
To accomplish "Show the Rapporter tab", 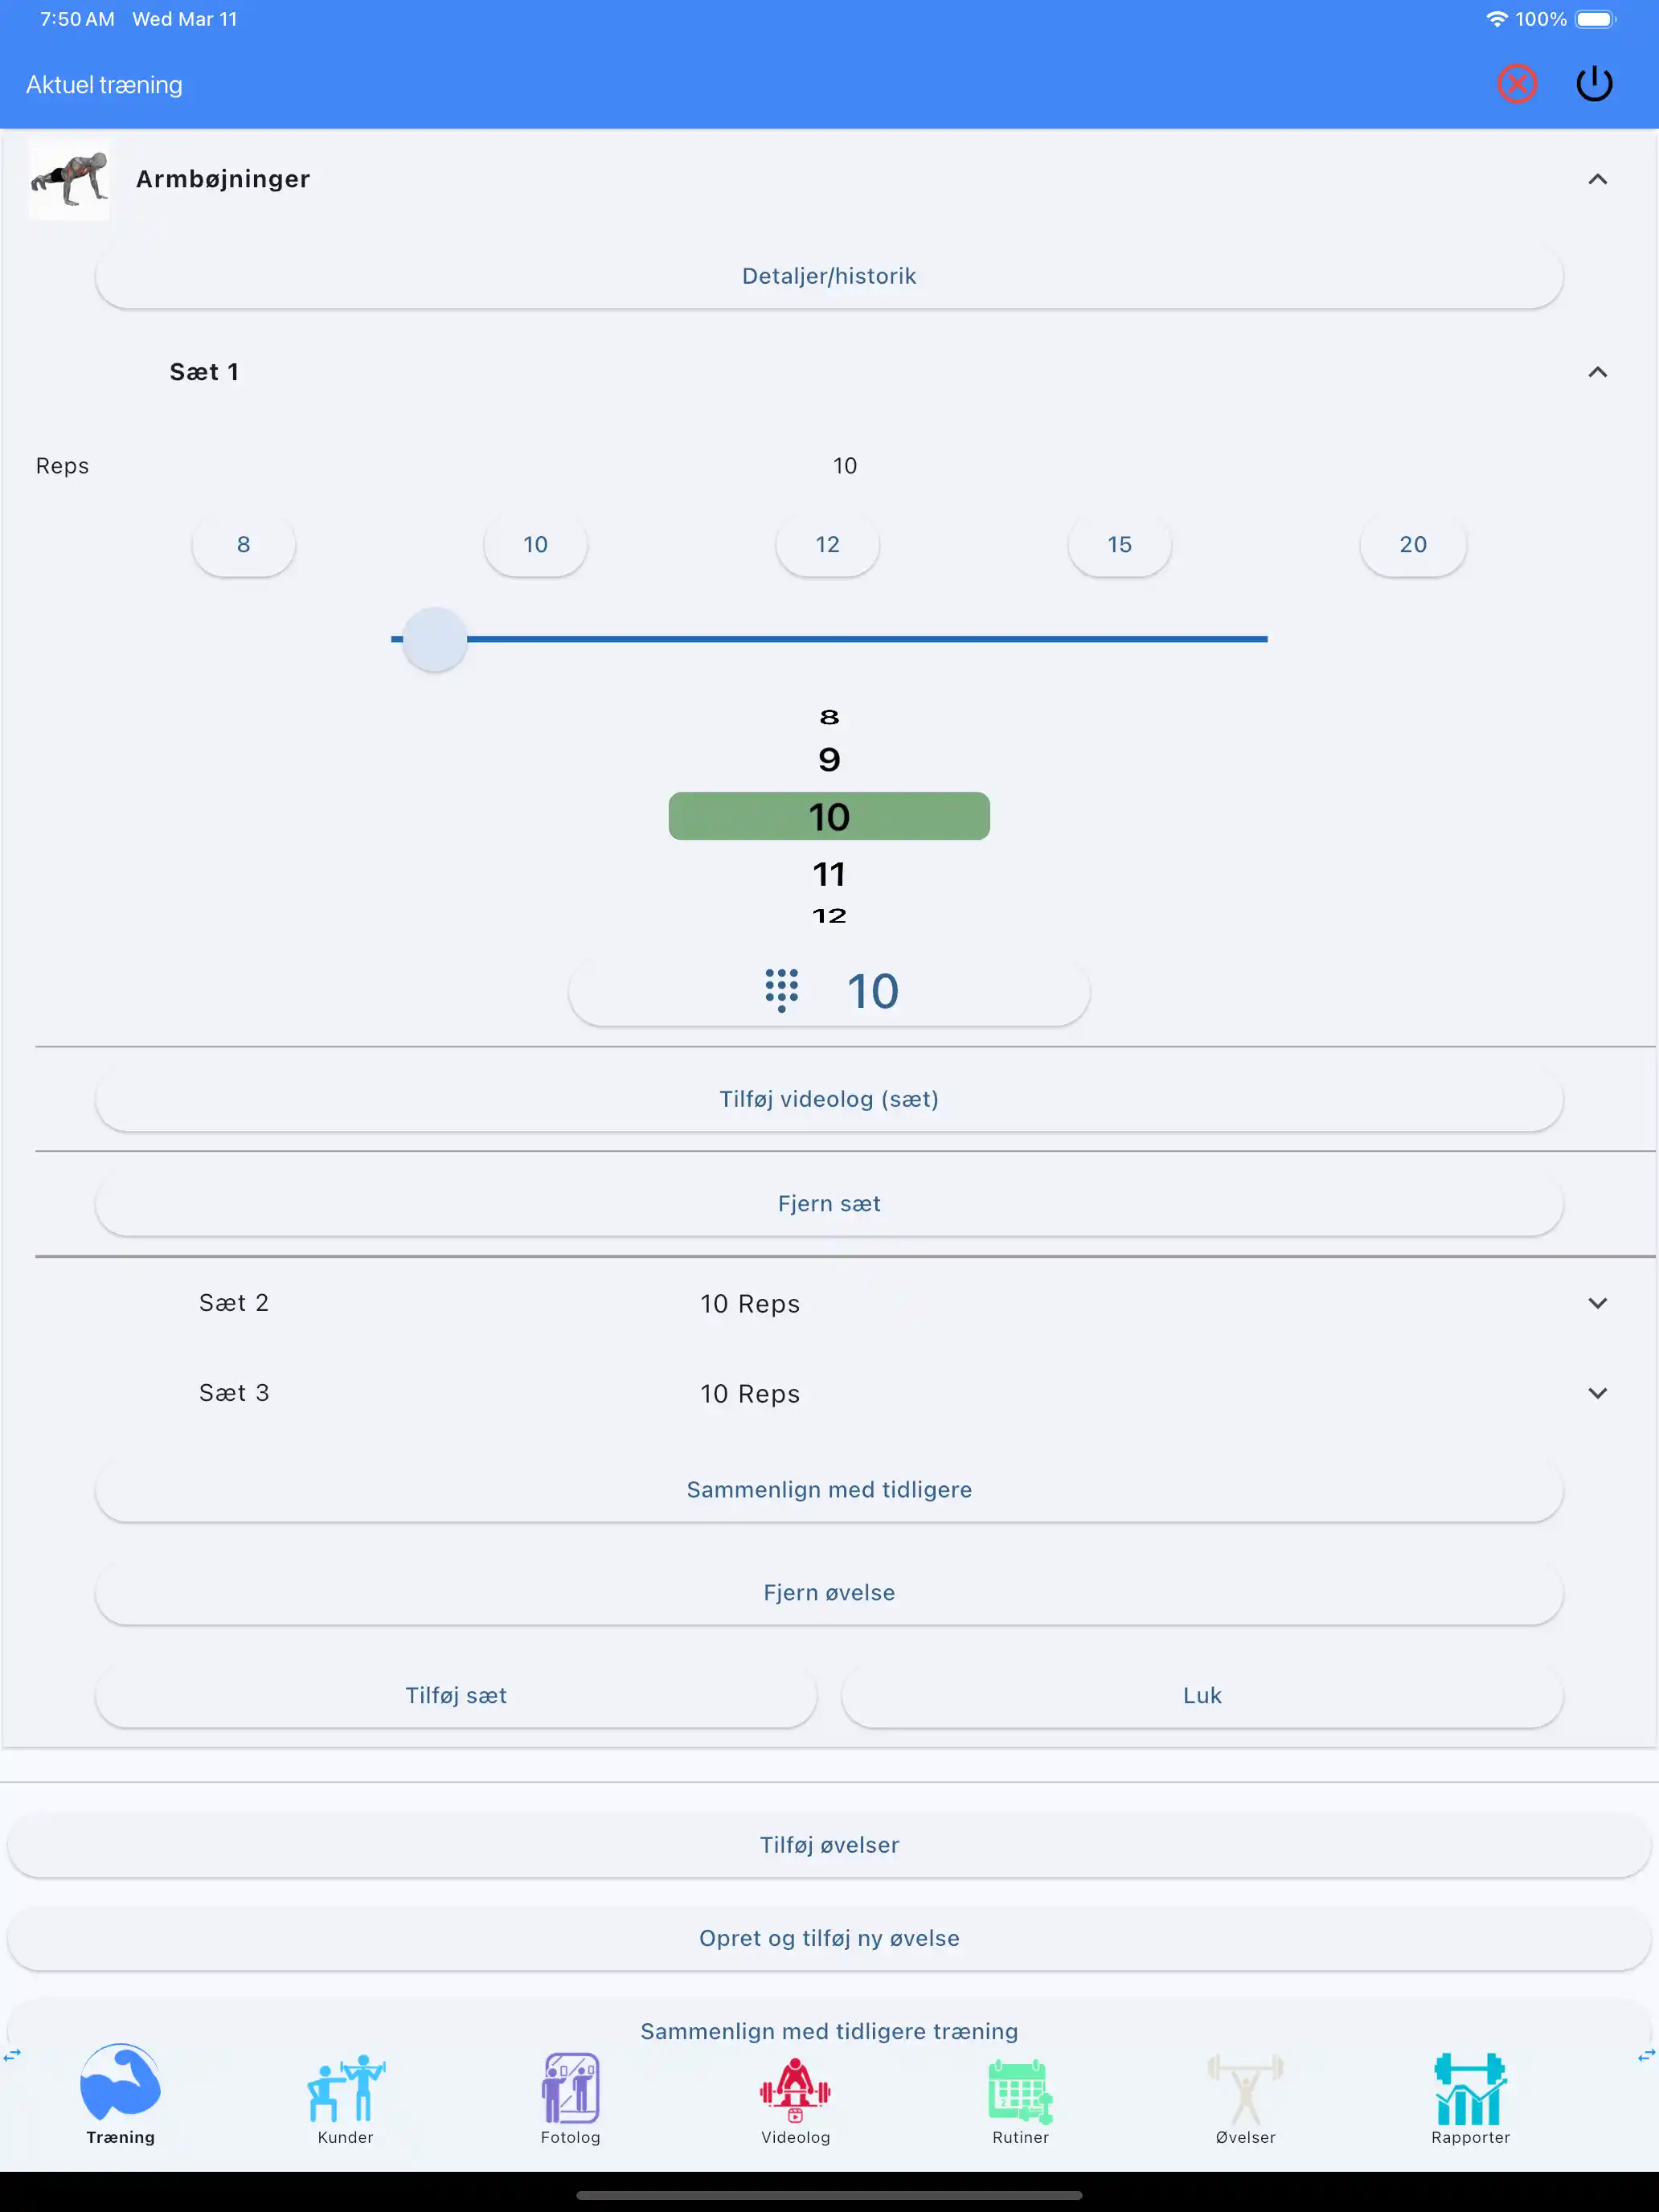I will (x=1470, y=2098).
